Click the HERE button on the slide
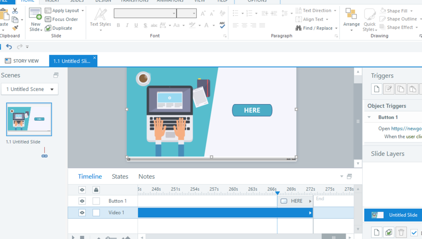Screen dimensions: 422x239 (x=252, y=110)
